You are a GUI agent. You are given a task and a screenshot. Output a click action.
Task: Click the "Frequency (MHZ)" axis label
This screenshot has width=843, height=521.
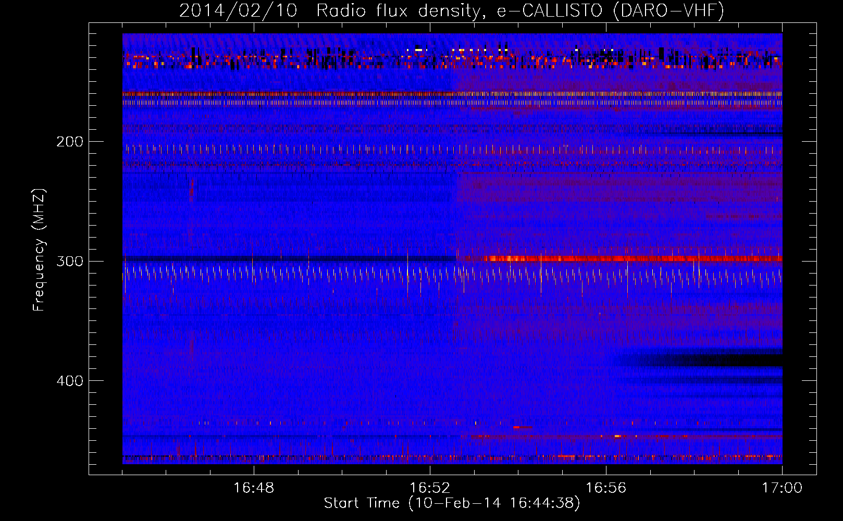(39, 250)
